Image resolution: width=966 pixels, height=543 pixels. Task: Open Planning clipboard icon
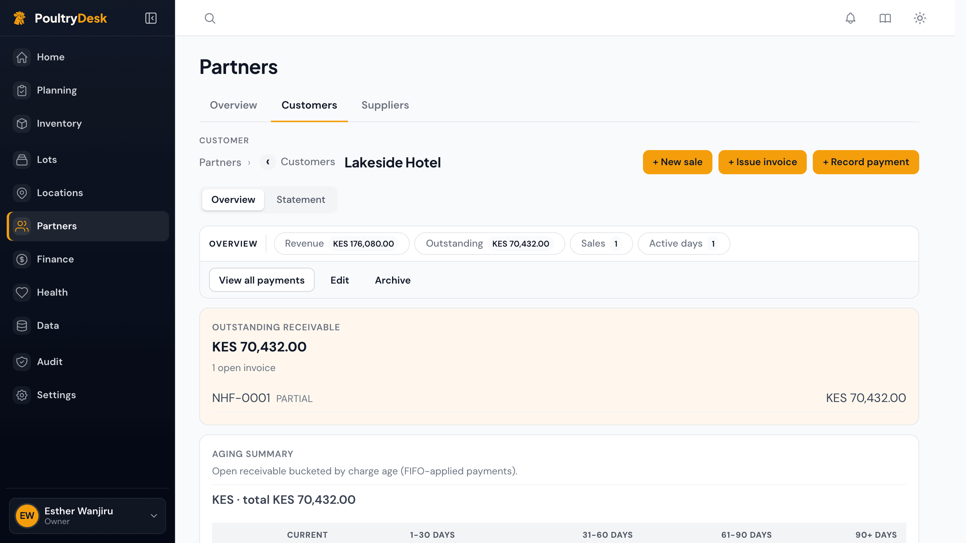tap(22, 90)
